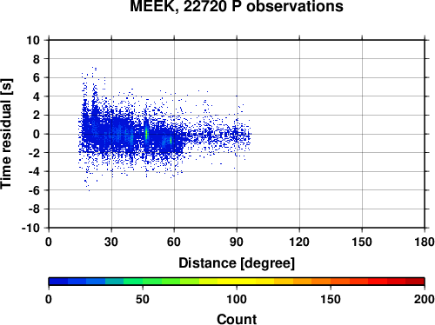Image resolution: width=435 pixels, height=325 pixels.
Task: Click the x-axis tick label 30
Action: tap(111, 242)
